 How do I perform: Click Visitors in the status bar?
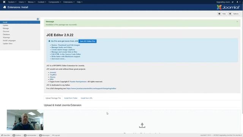coord(17,135)
